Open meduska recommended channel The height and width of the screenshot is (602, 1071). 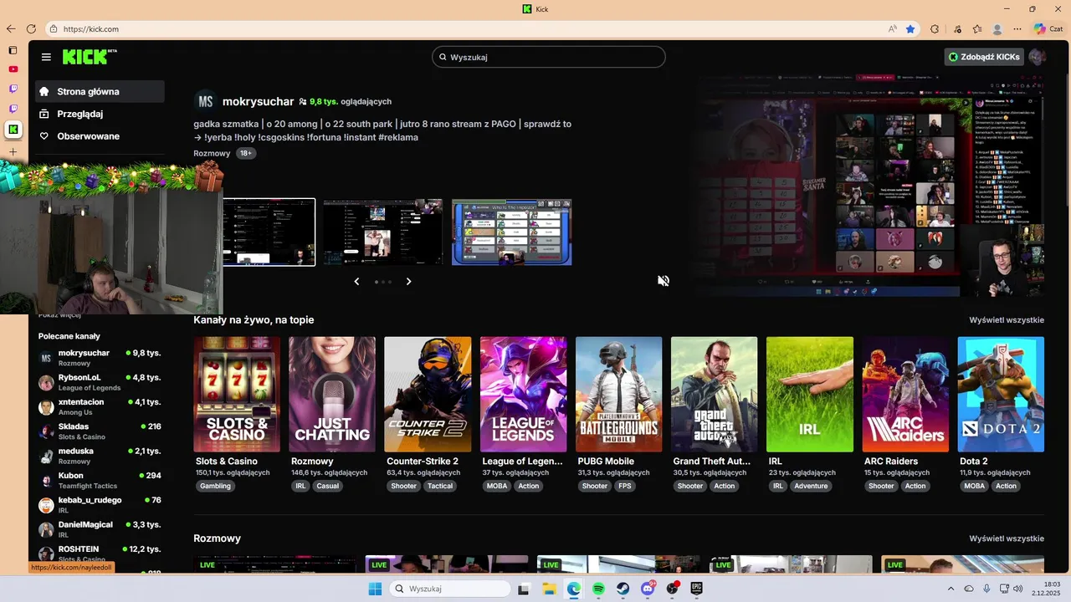(100, 456)
